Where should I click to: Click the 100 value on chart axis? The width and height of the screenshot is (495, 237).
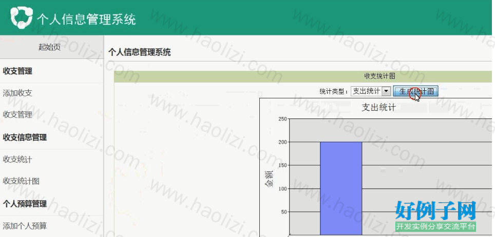pyautogui.click(x=282, y=189)
